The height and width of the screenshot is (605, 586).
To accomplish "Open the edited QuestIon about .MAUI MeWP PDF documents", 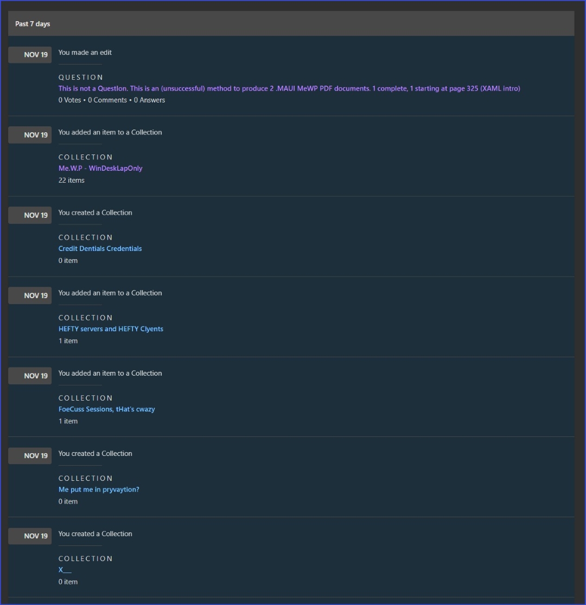I will [x=289, y=88].
